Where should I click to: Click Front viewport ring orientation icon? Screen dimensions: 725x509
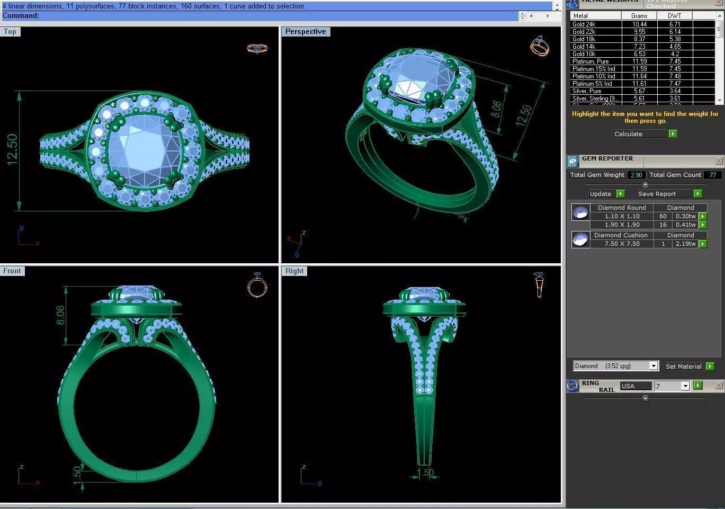click(x=257, y=285)
